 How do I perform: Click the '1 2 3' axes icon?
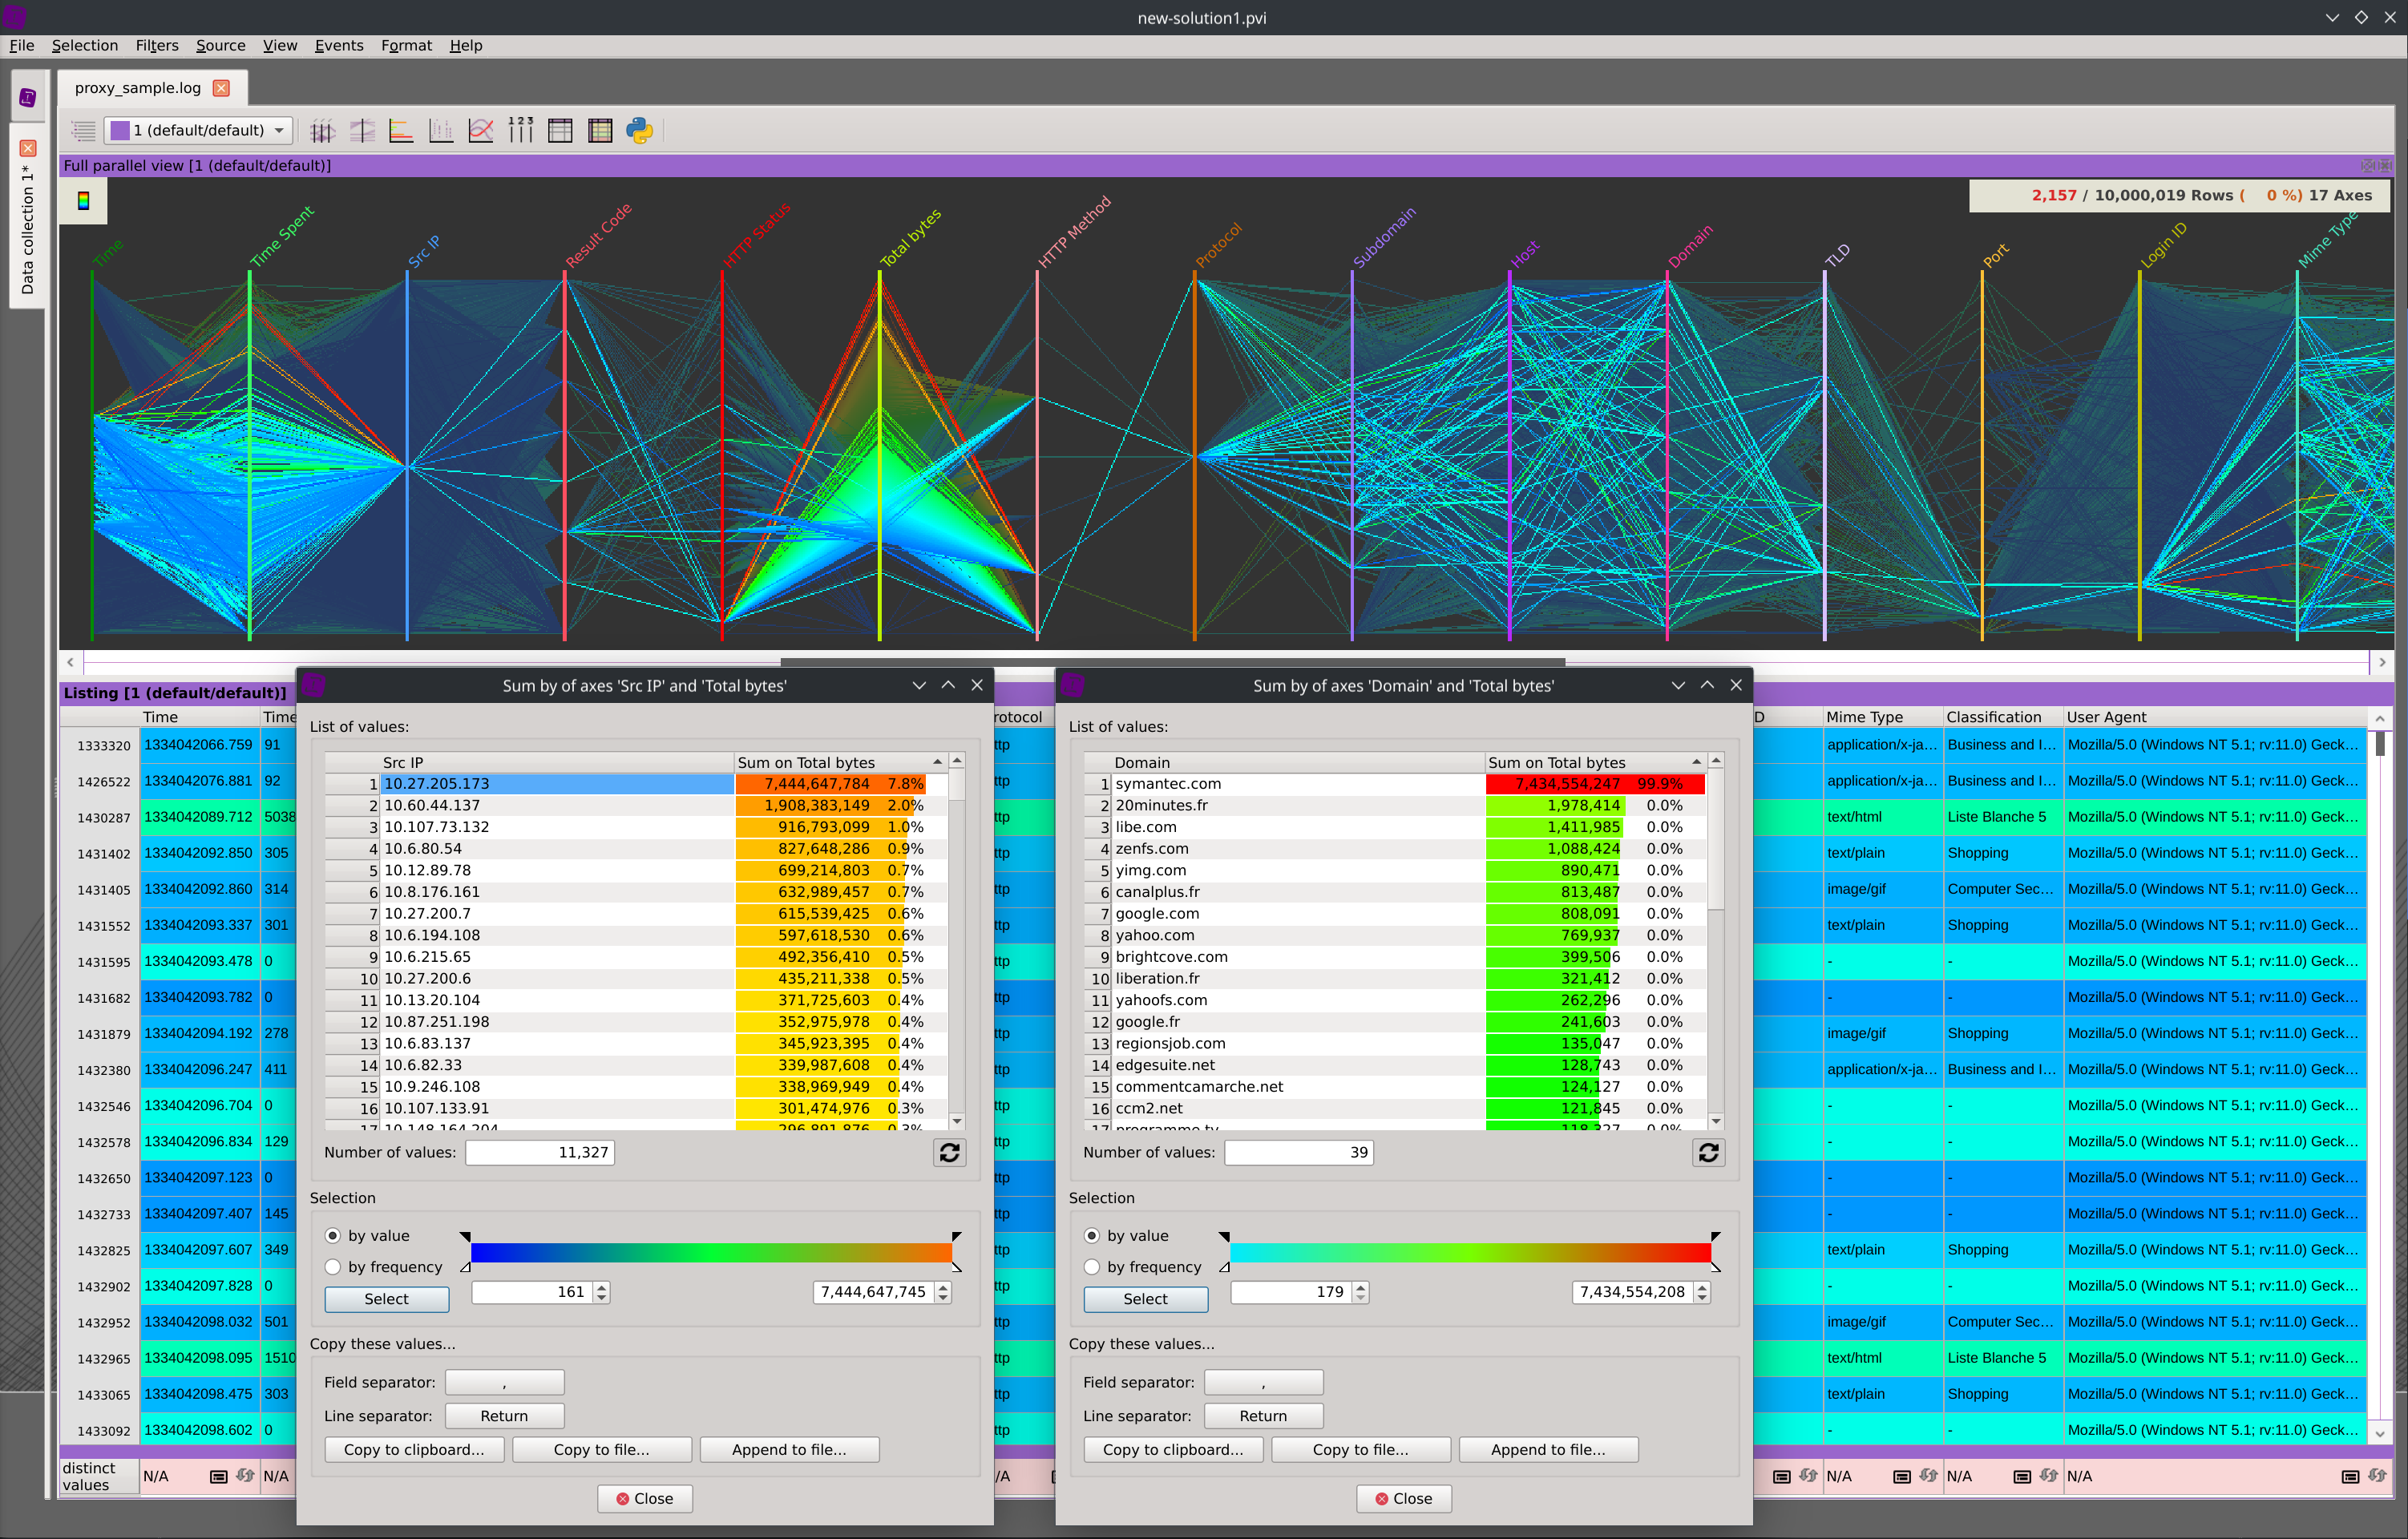[521, 131]
